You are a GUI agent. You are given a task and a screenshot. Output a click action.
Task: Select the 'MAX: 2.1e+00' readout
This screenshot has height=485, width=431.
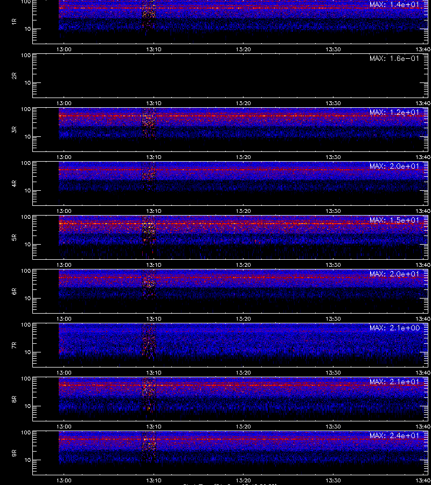pos(394,328)
